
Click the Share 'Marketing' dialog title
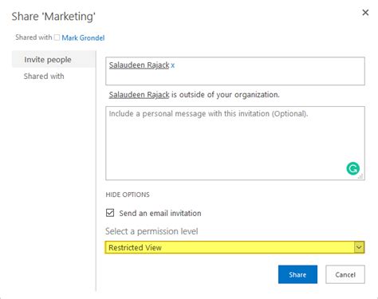point(53,17)
